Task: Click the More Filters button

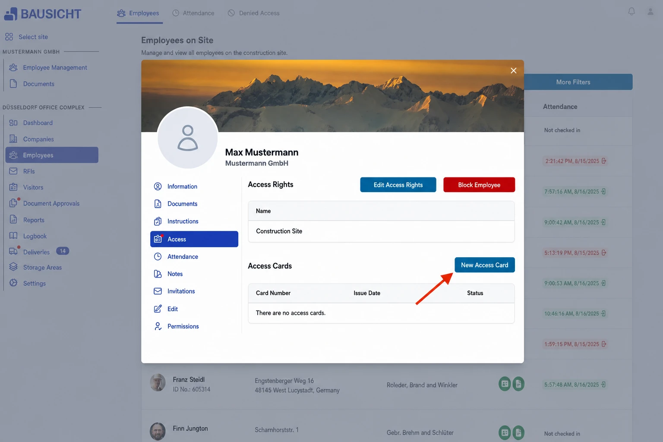Action: point(578,82)
